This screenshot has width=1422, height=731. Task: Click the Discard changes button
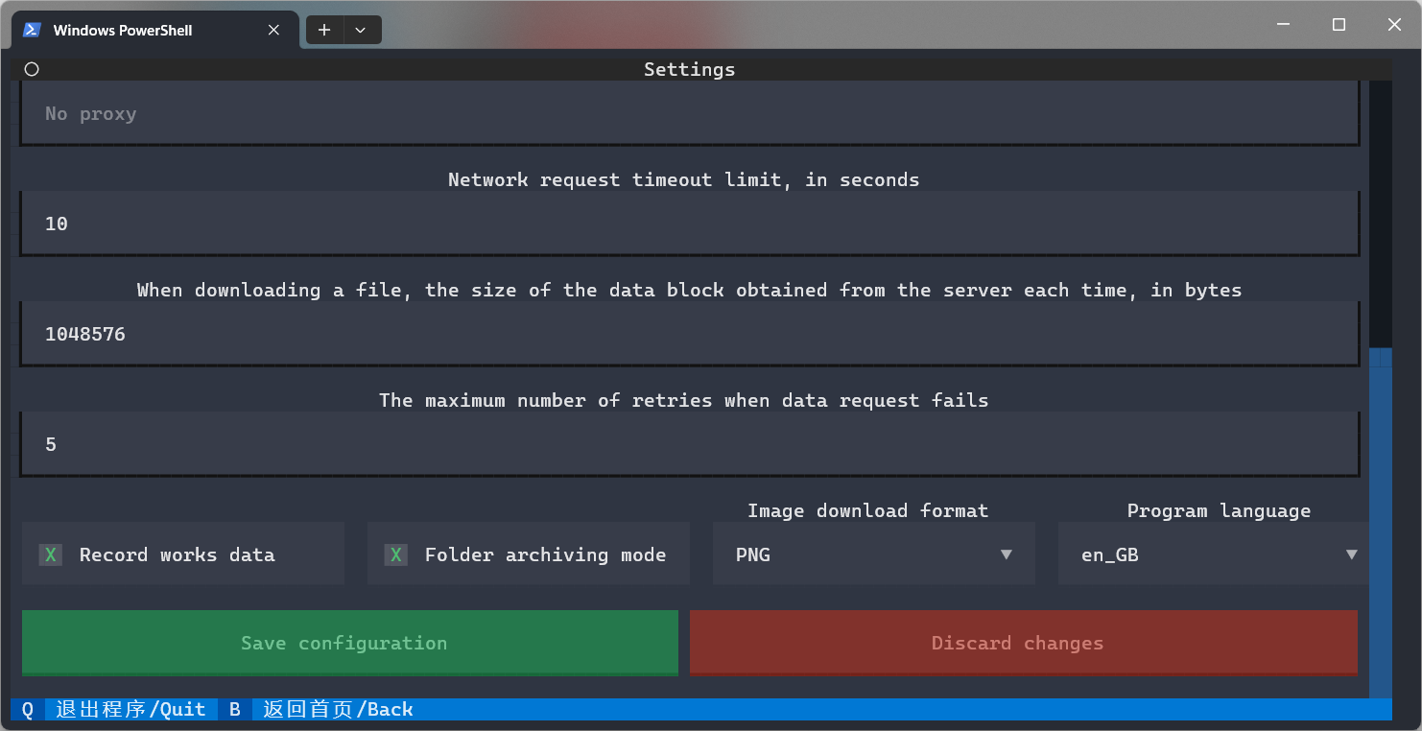[1023, 643]
